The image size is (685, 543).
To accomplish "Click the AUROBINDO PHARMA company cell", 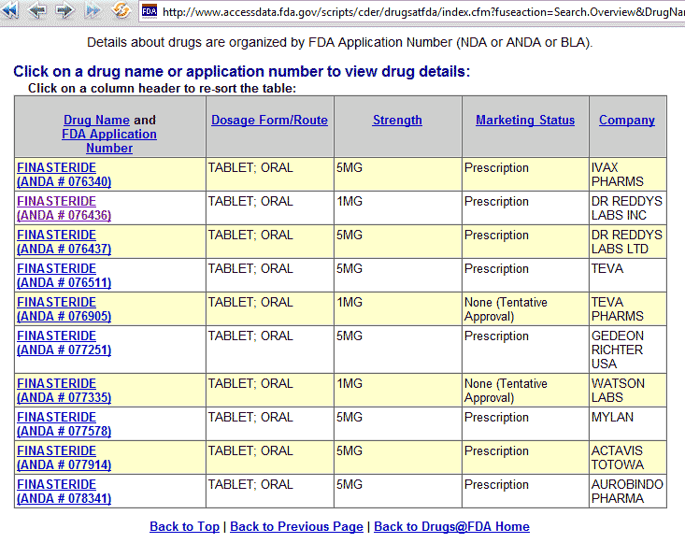I will pyautogui.click(x=627, y=491).
